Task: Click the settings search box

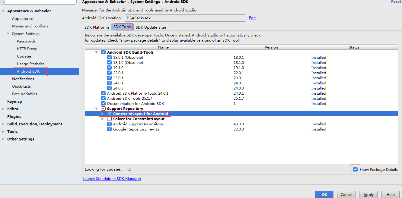Action: pyautogui.click(x=38, y=2)
